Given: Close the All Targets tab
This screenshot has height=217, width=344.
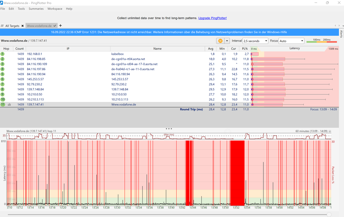Looking at the screenshot, I should [23, 26].
